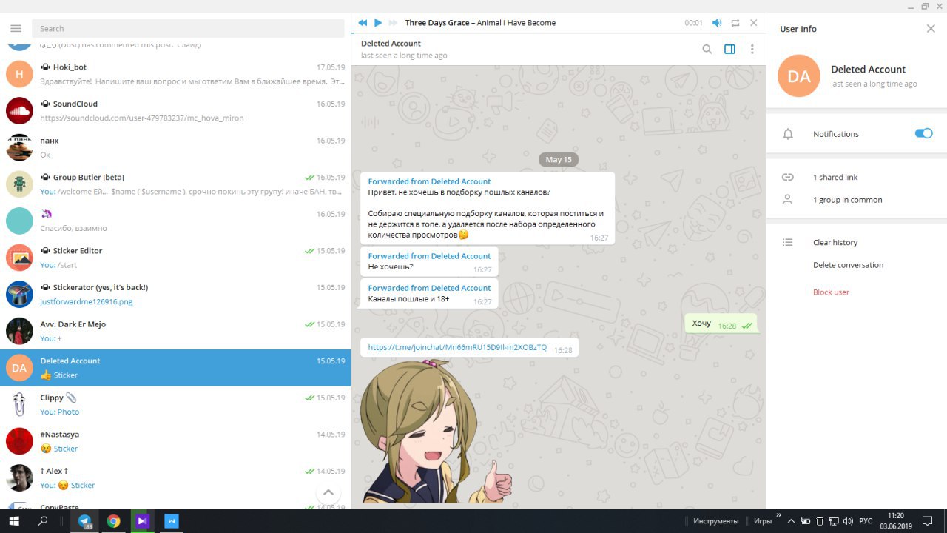Viewport: 947px width, 533px height.
Task: Open the Visual Studio taskbar icon
Action: pos(142,521)
